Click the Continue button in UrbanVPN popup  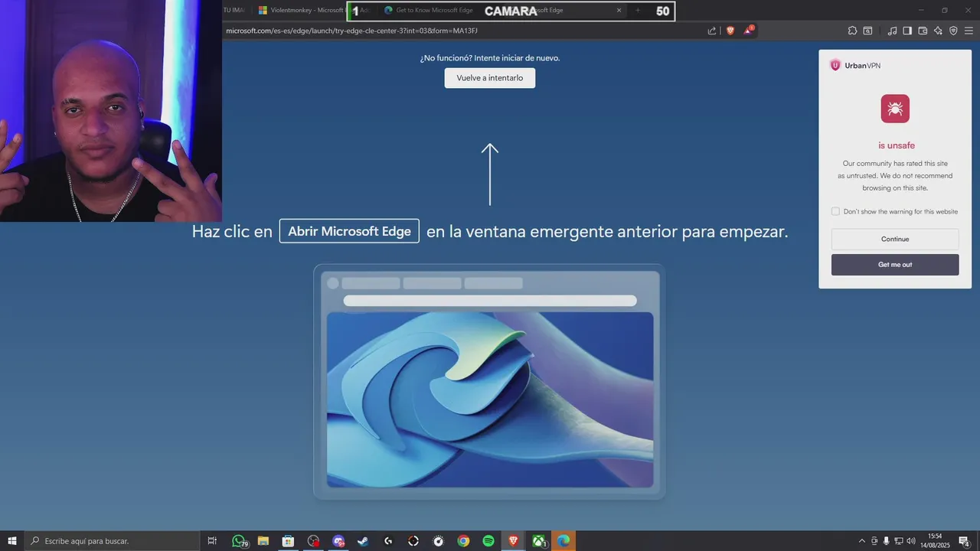pyautogui.click(x=895, y=239)
